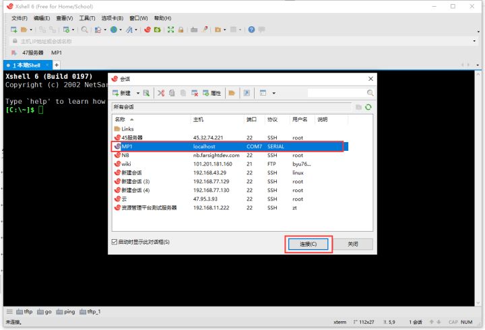Open the dropdown arrow next to the globe icon
Viewport: 485px width, 330px height.
coord(121,30)
